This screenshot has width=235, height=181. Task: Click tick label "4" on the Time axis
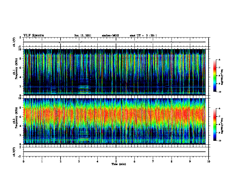pyautogui.click(x=98, y=161)
